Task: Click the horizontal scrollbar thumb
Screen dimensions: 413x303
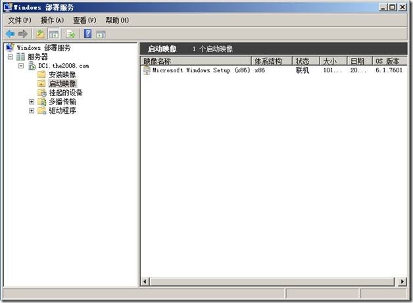Action: click(x=272, y=281)
